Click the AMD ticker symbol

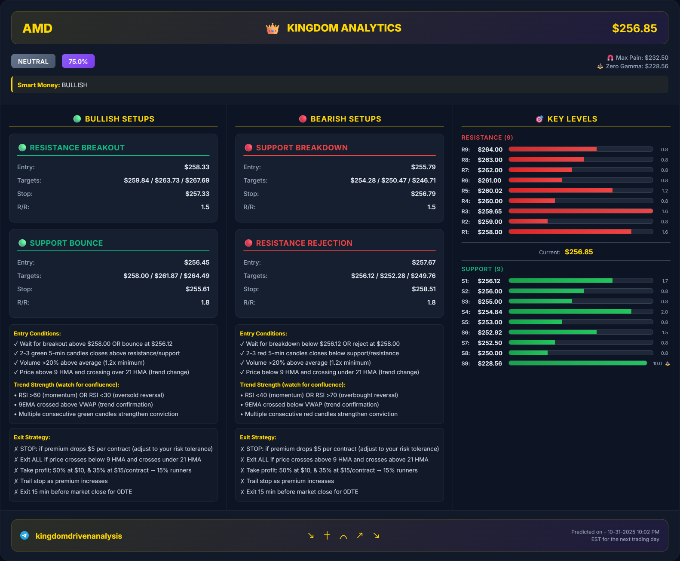pyautogui.click(x=37, y=28)
